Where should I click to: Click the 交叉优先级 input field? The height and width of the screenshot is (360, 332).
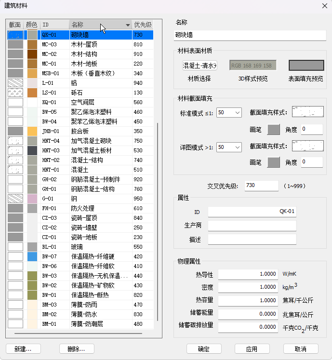(261, 186)
